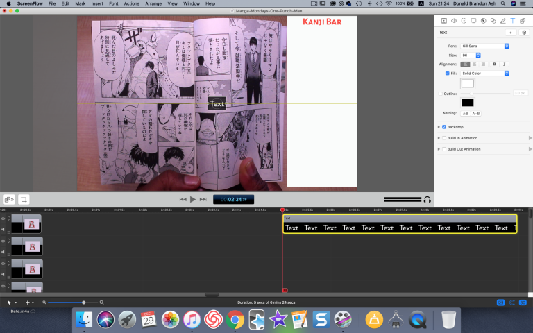This screenshot has width=533, height=333.
Task: Enable the Build In Animation checkbox
Action: [444, 138]
